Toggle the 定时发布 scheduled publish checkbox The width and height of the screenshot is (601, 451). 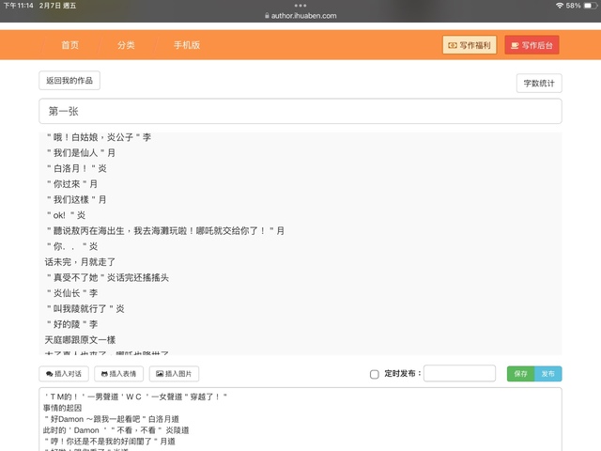375,374
